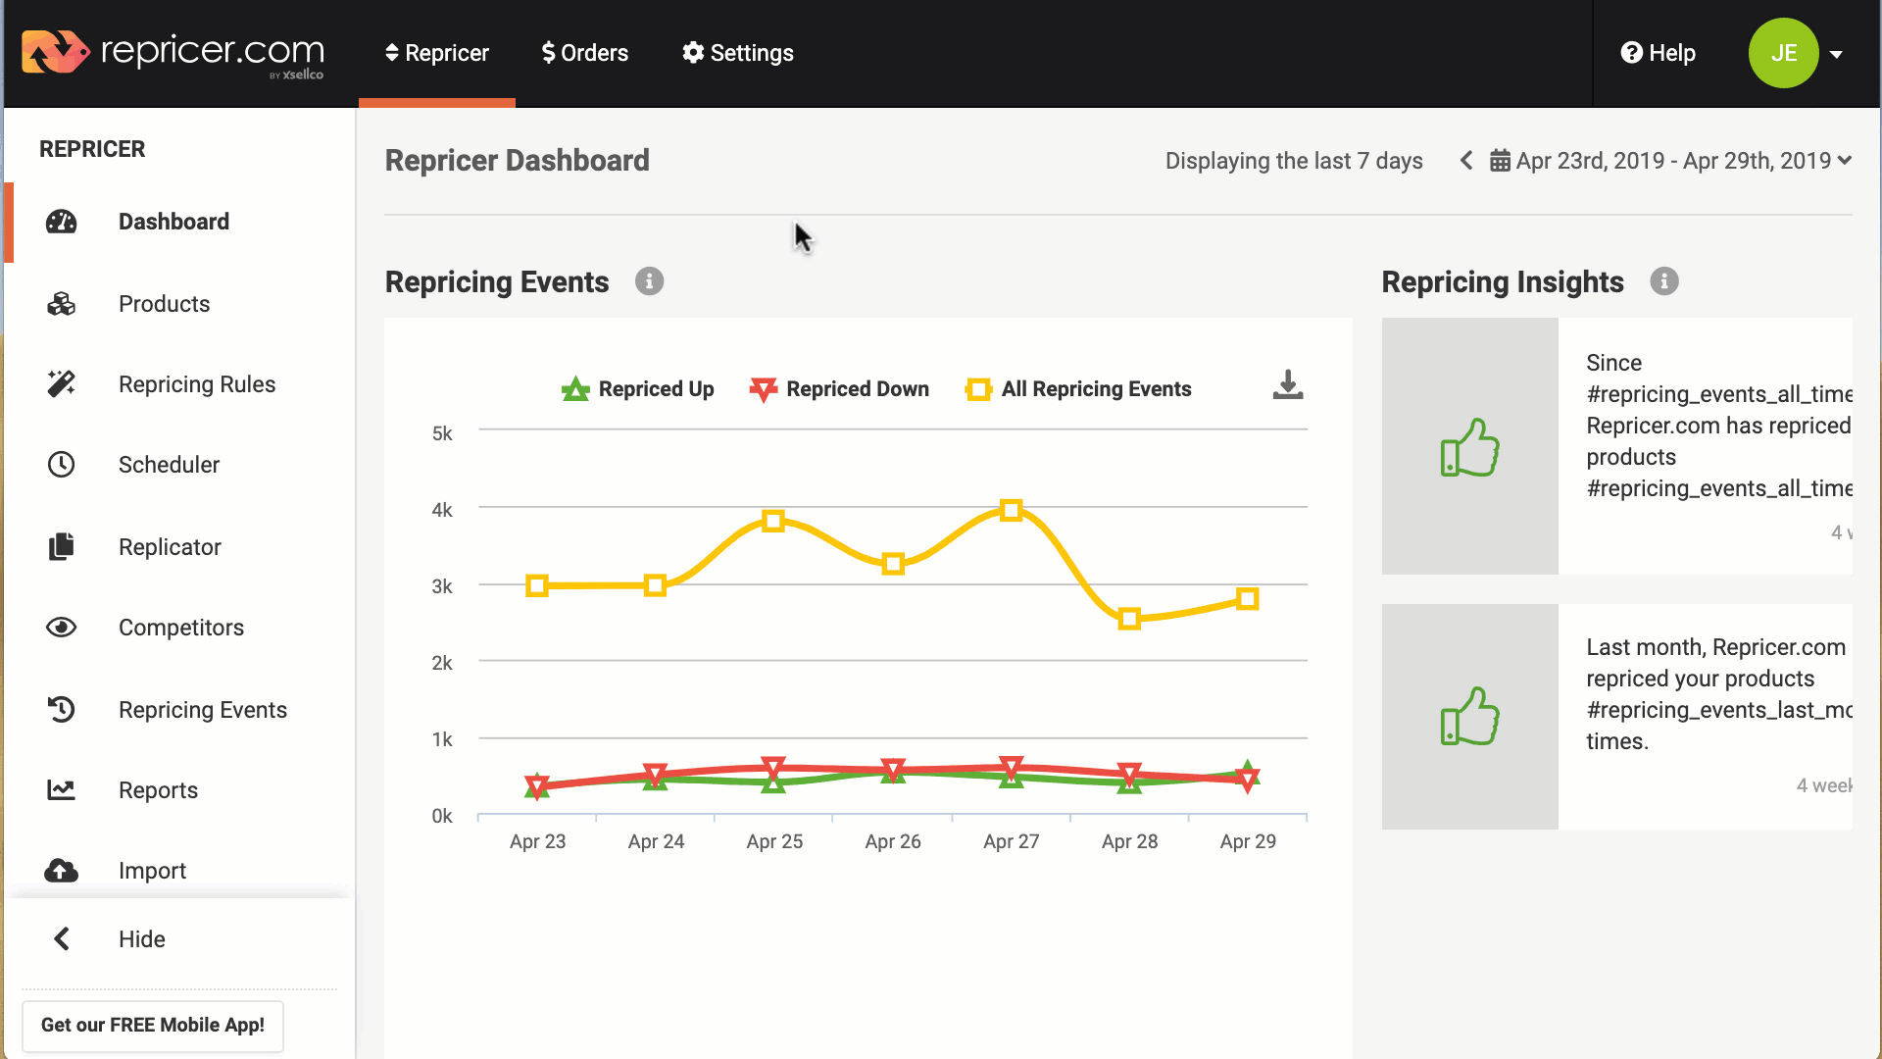Open Replicator in the sidebar
The width and height of the screenshot is (1882, 1059).
(x=170, y=547)
